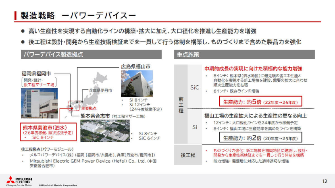Image resolution: width=335 pixels, height=188 pixels.
Task: Click the 後工程 table cell
Action: click(x=188, y=155)
